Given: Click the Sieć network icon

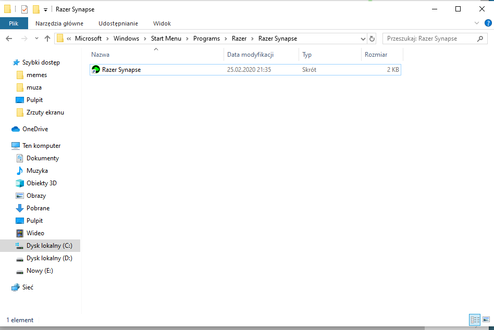Looking at the screenshot, I should (x=16, y=287).
